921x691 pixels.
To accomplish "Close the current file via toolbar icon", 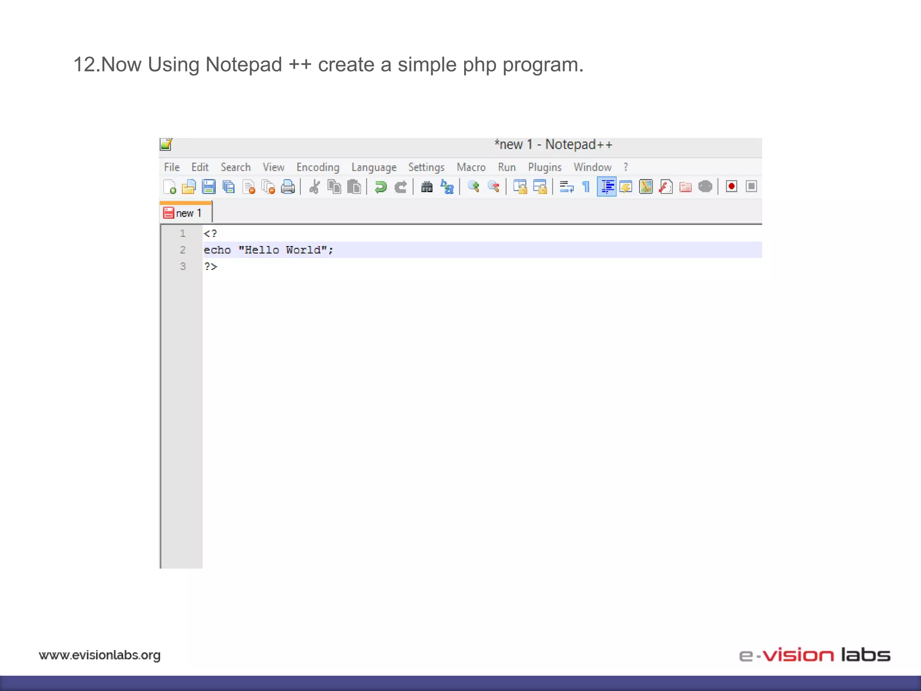I will (249, 187).
